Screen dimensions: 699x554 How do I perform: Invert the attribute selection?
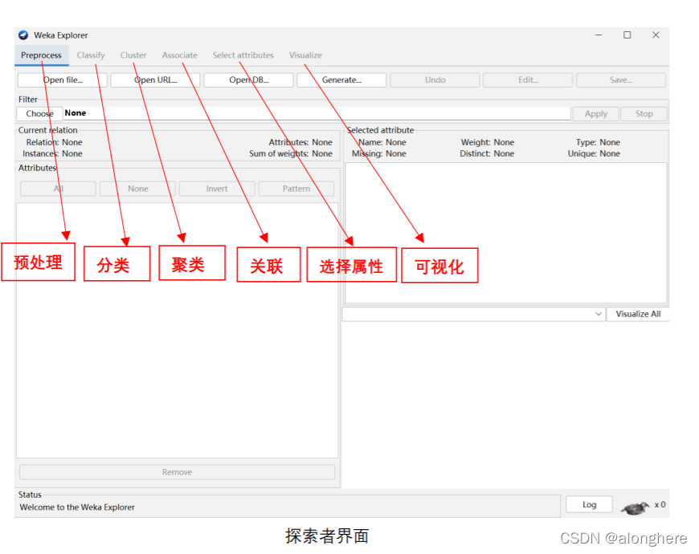217,189
